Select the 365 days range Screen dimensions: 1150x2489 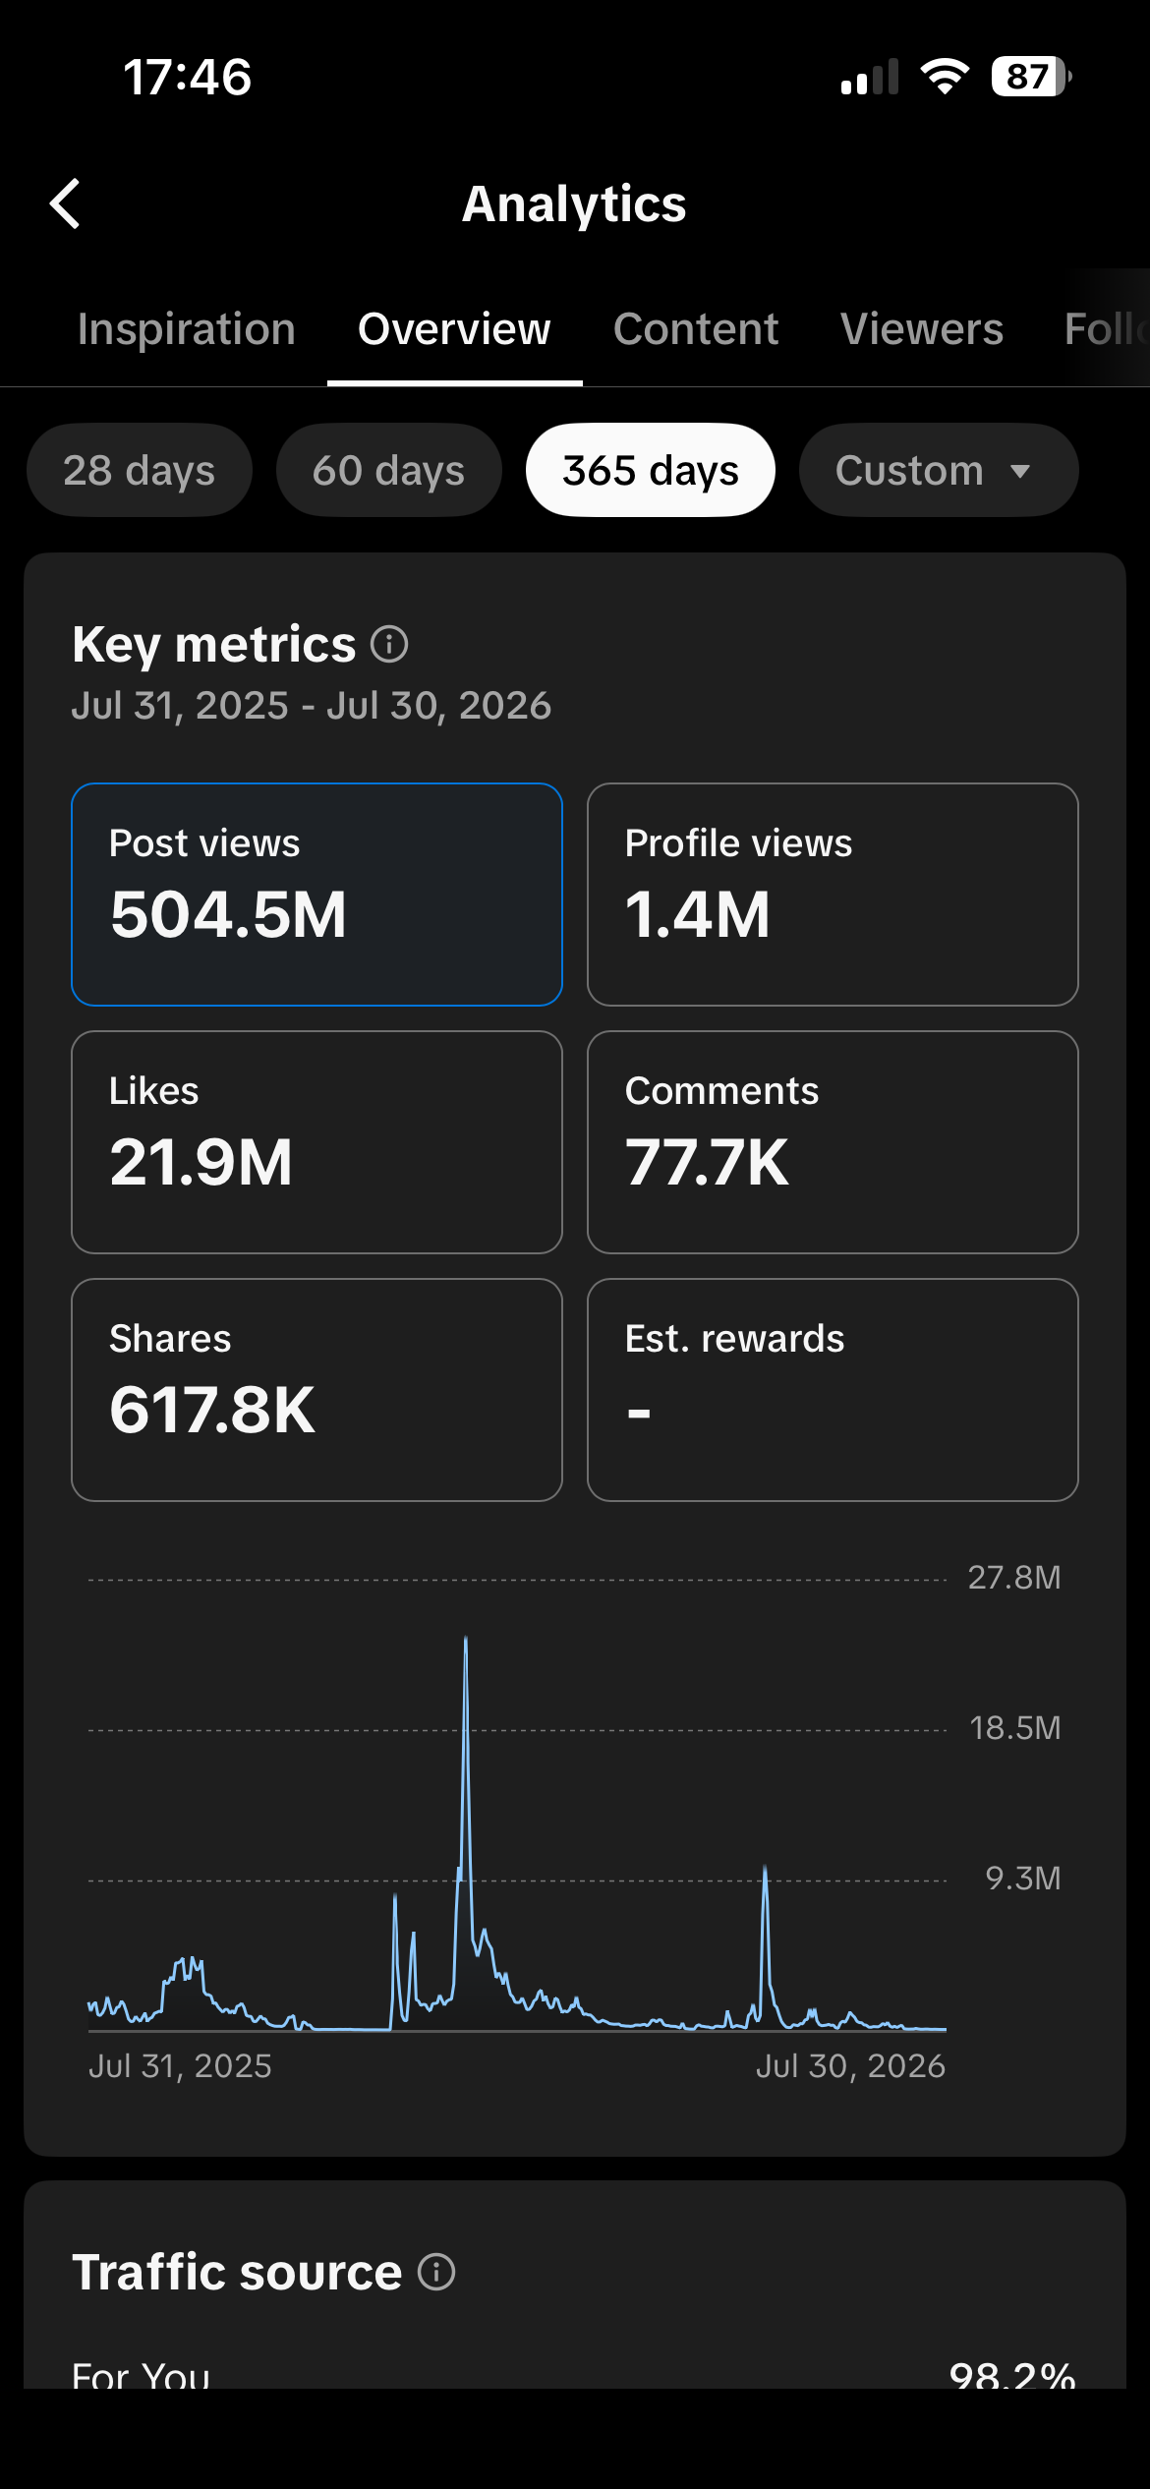(x=651, y=470)
